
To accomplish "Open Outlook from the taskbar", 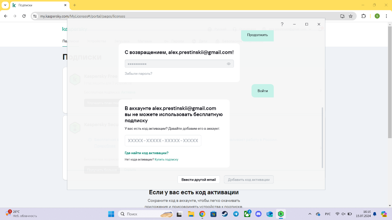I will pyautogui.click(x=270, y=214).
